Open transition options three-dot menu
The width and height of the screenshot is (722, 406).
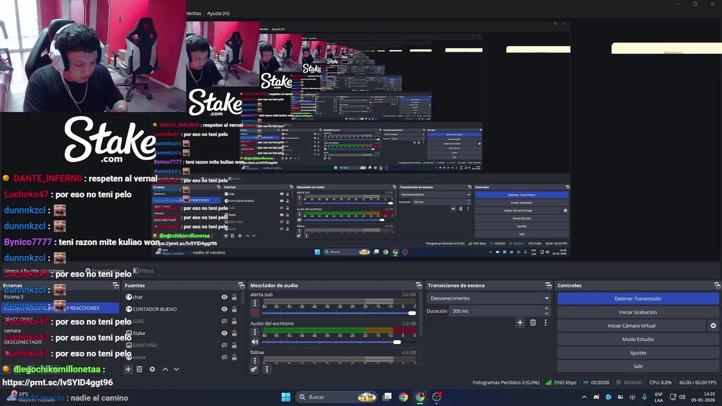545,323
